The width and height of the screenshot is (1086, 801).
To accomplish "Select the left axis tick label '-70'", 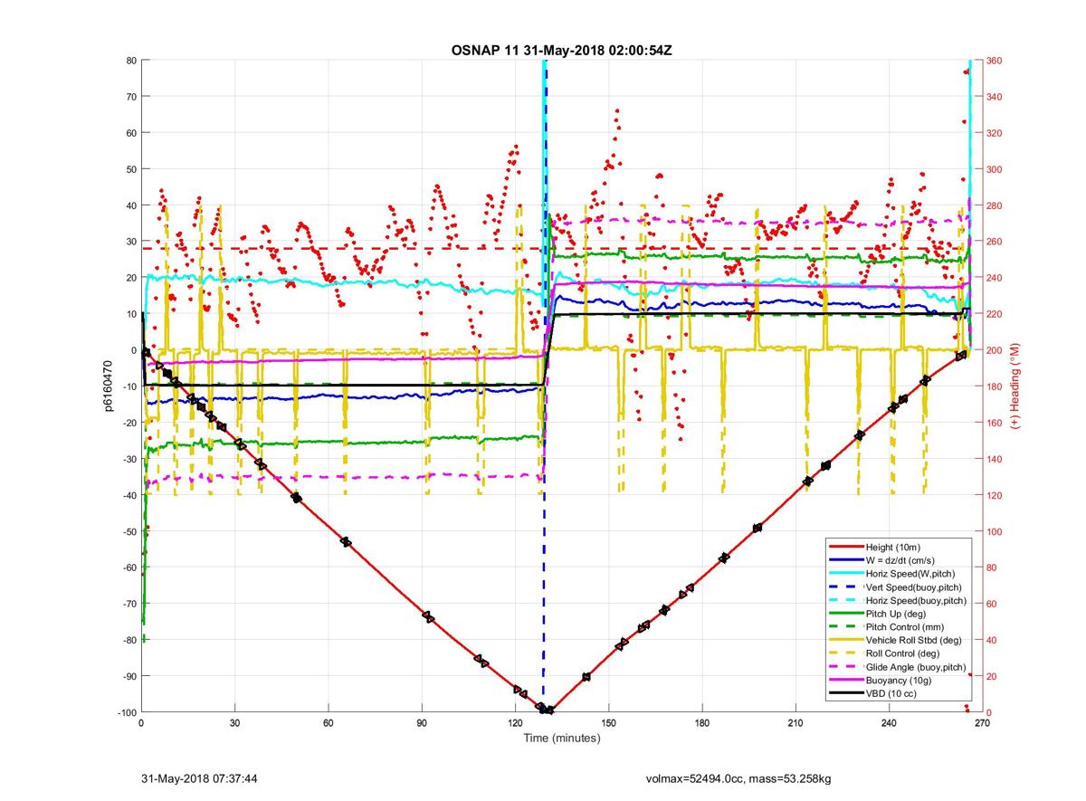I will coord(128,604).
